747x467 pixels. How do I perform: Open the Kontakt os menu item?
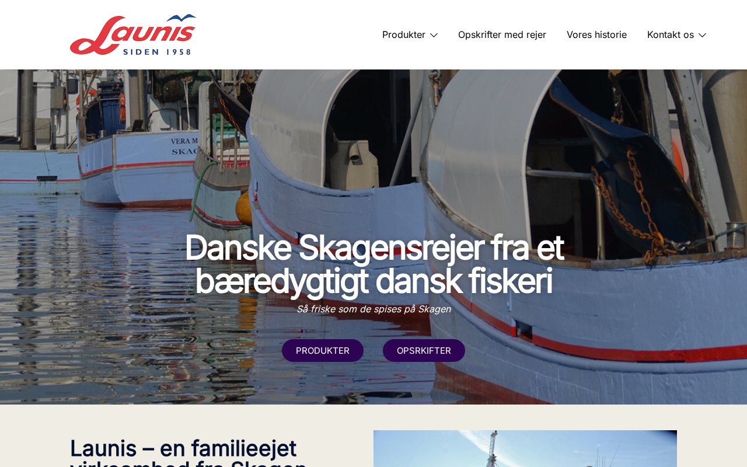[x=671, y=34]
